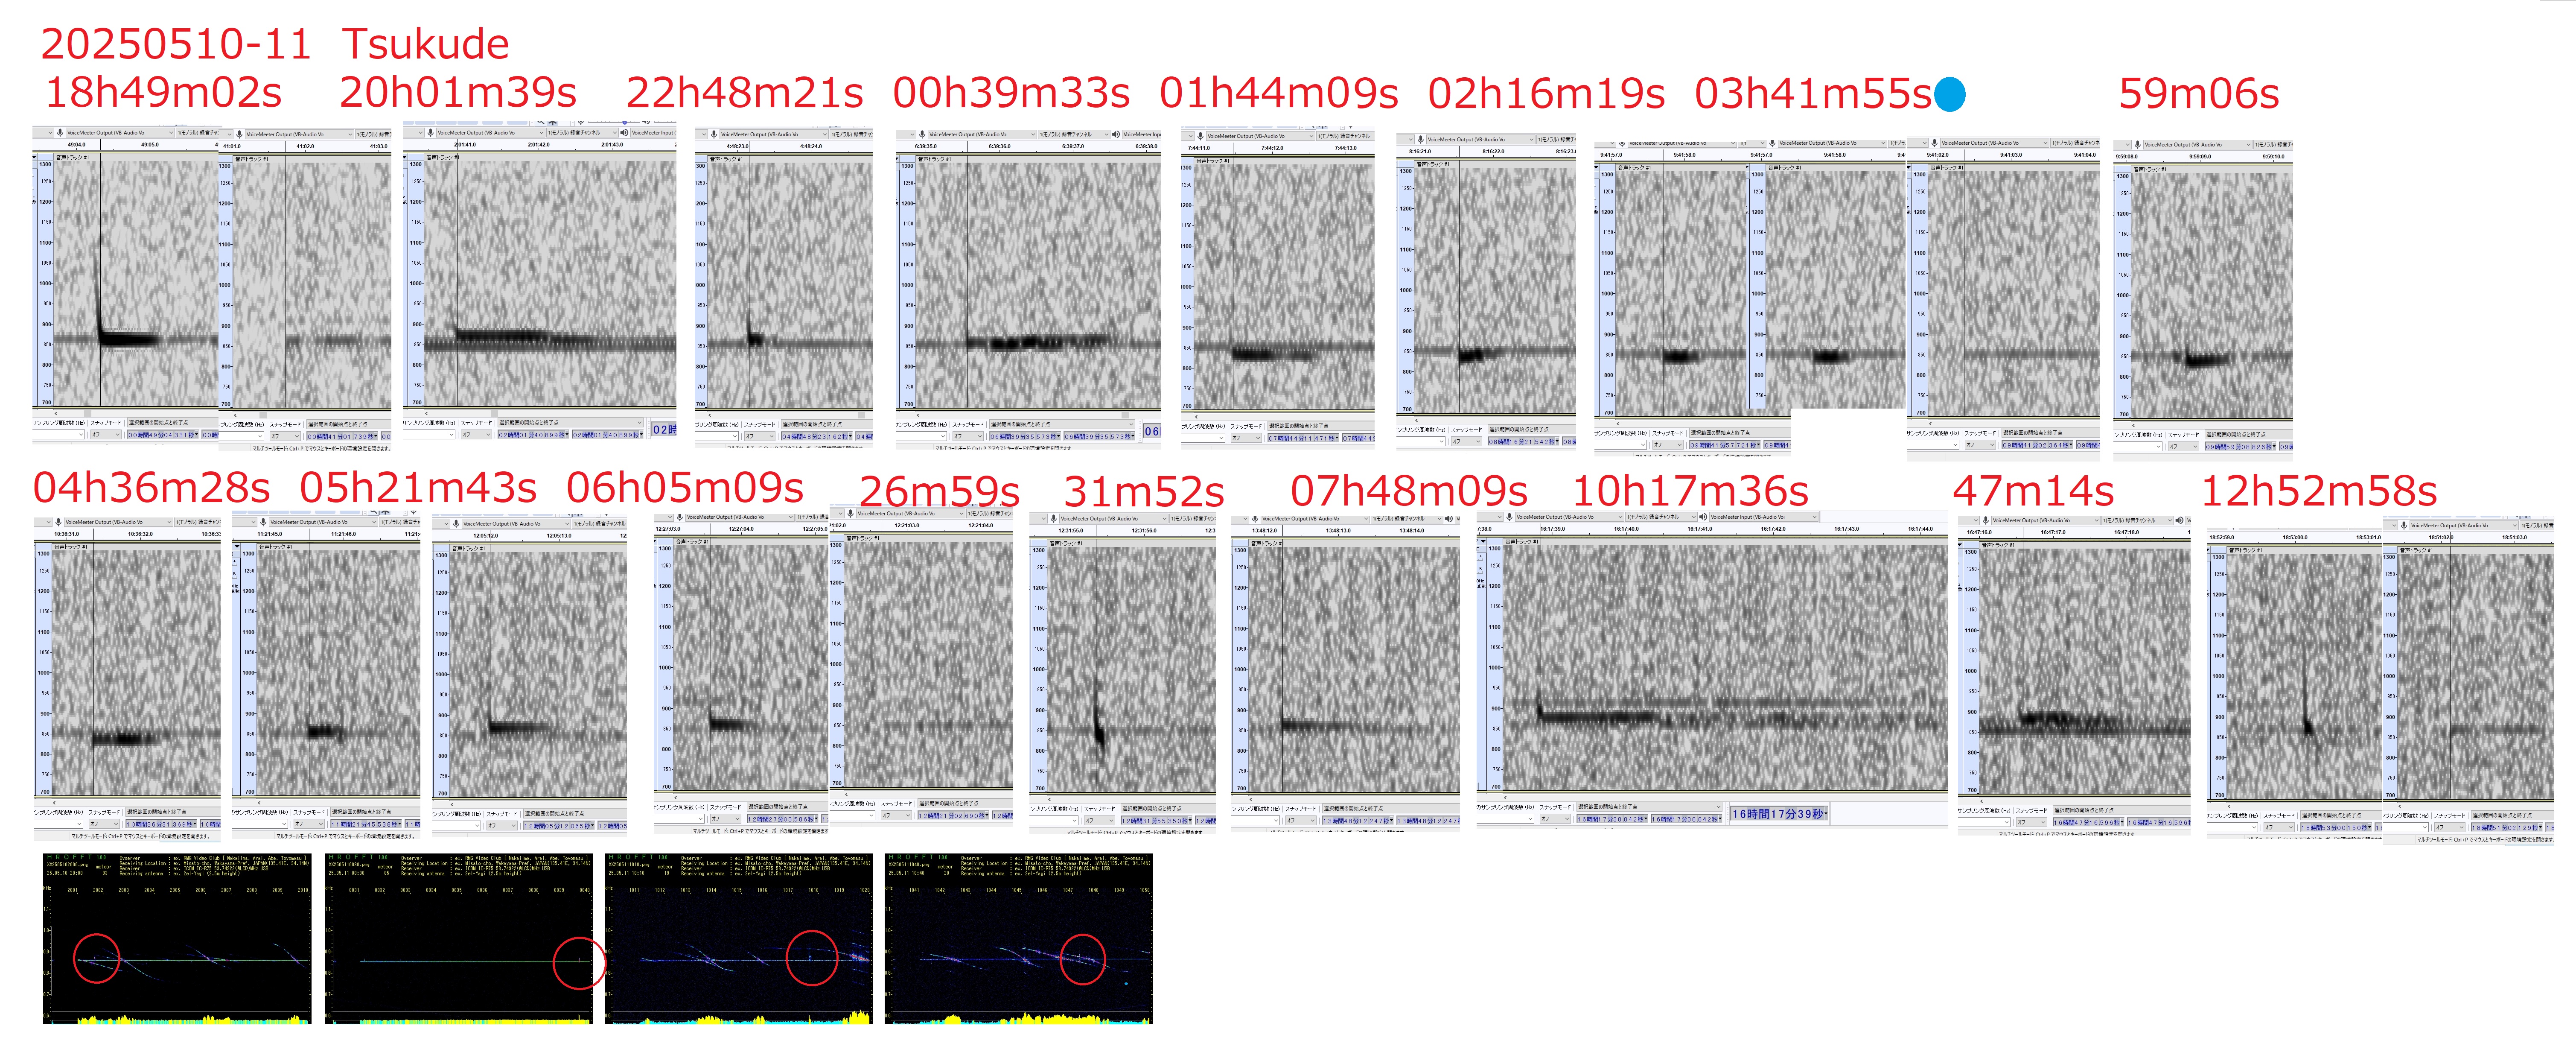Click selection start field 02時間01分40.899秒

point(532,435)
